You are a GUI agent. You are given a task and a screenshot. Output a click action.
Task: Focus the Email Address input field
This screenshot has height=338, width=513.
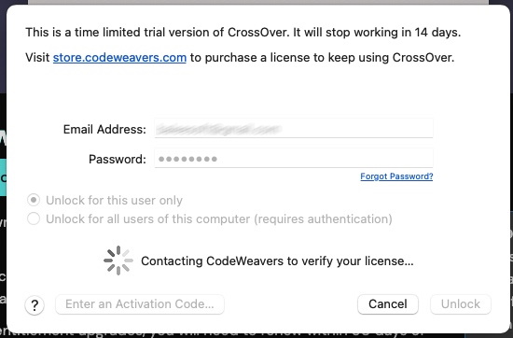tap(294, 129)
